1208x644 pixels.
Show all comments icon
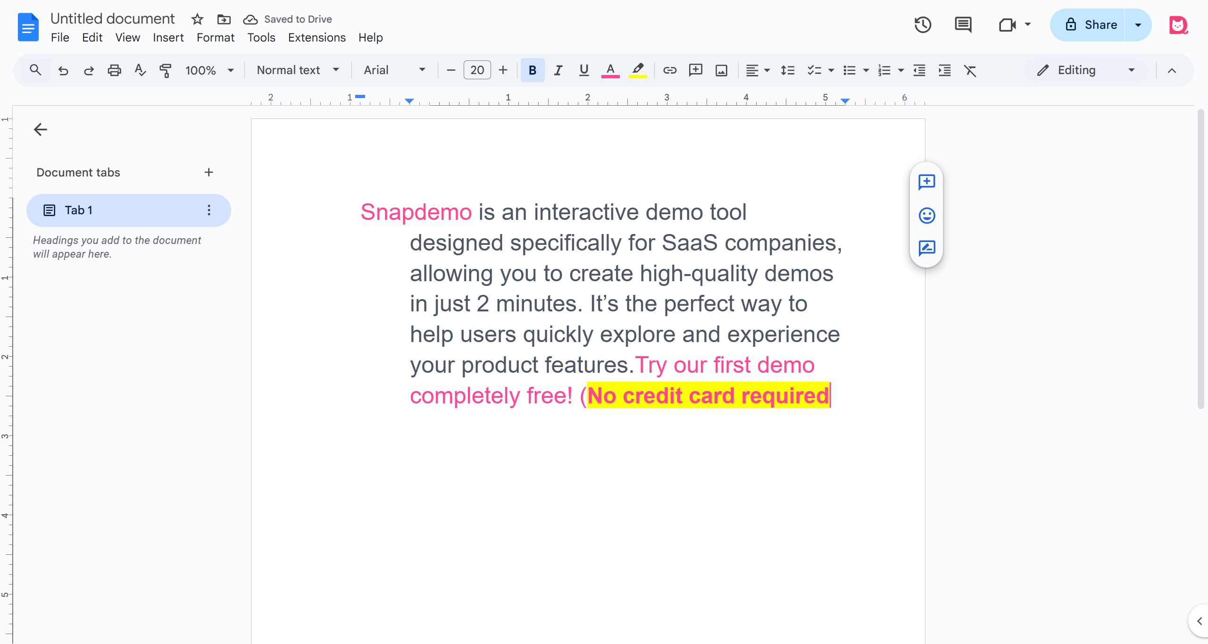[963, 25]
